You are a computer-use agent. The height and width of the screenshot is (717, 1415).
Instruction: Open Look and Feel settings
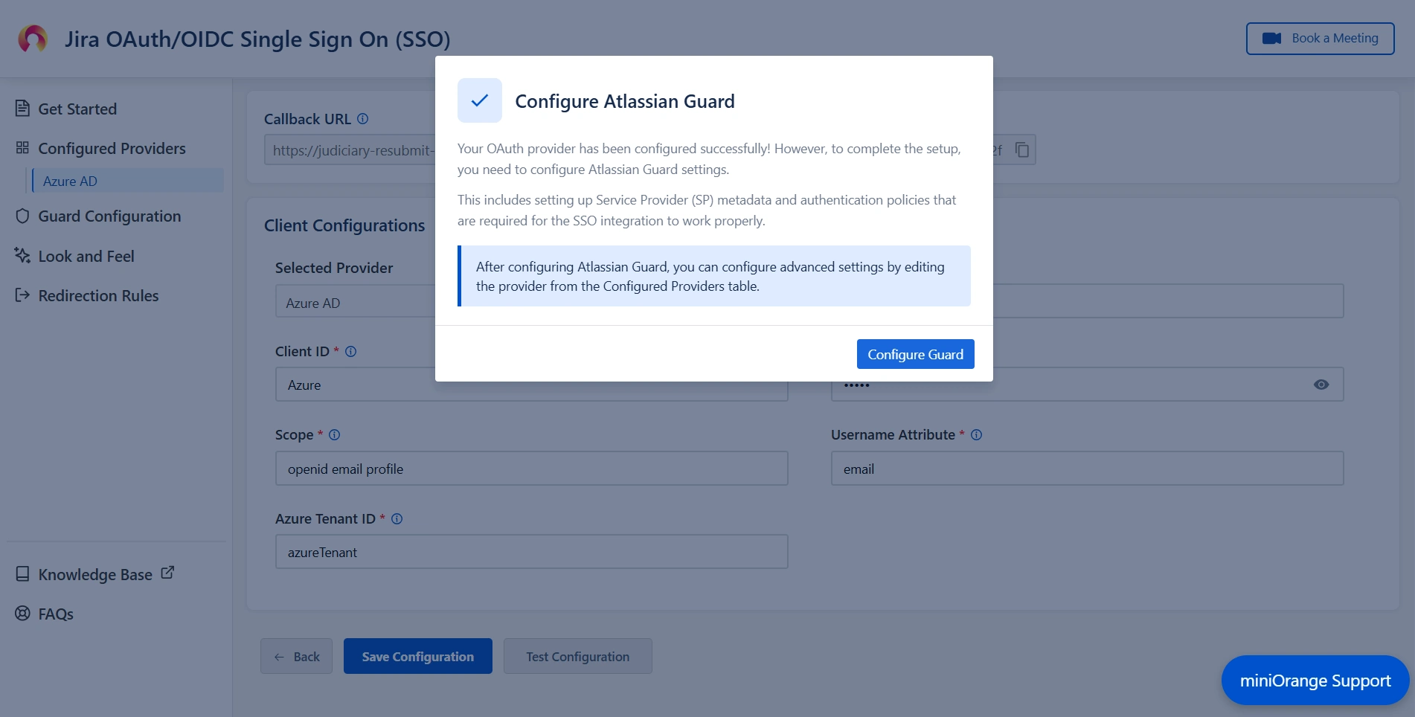pyautogui.click(x=86, y=257)
